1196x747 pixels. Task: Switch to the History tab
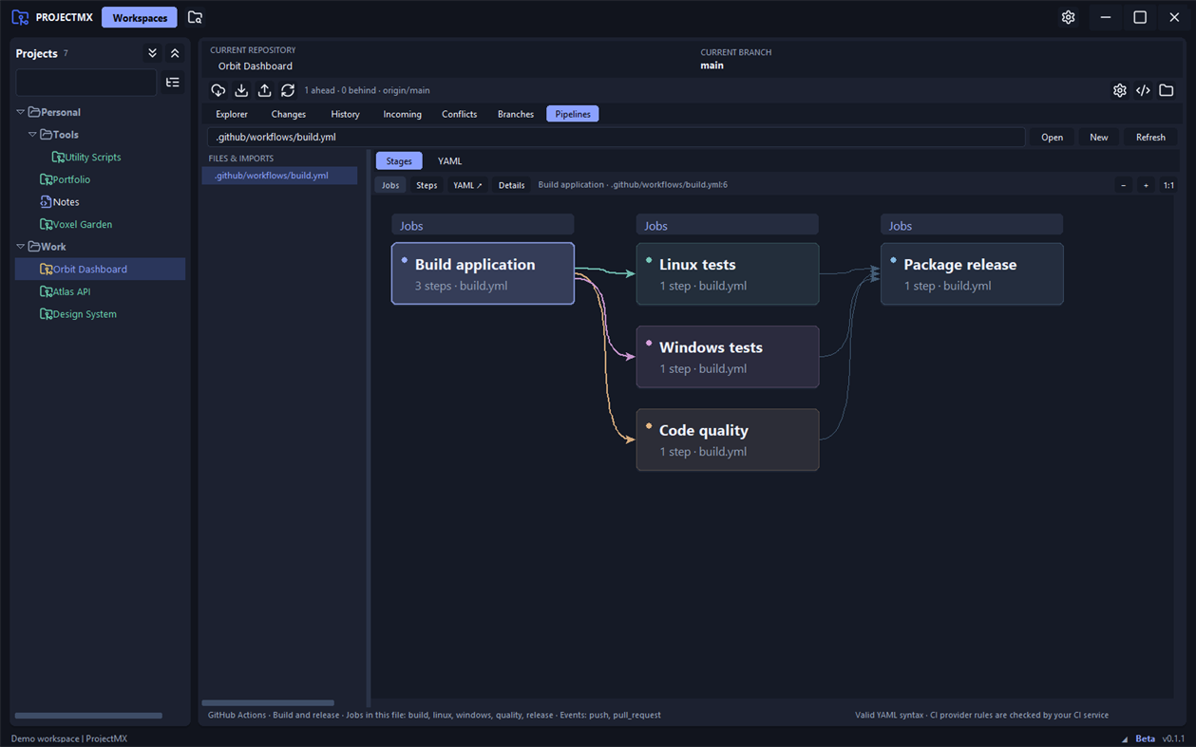[345, 114]
